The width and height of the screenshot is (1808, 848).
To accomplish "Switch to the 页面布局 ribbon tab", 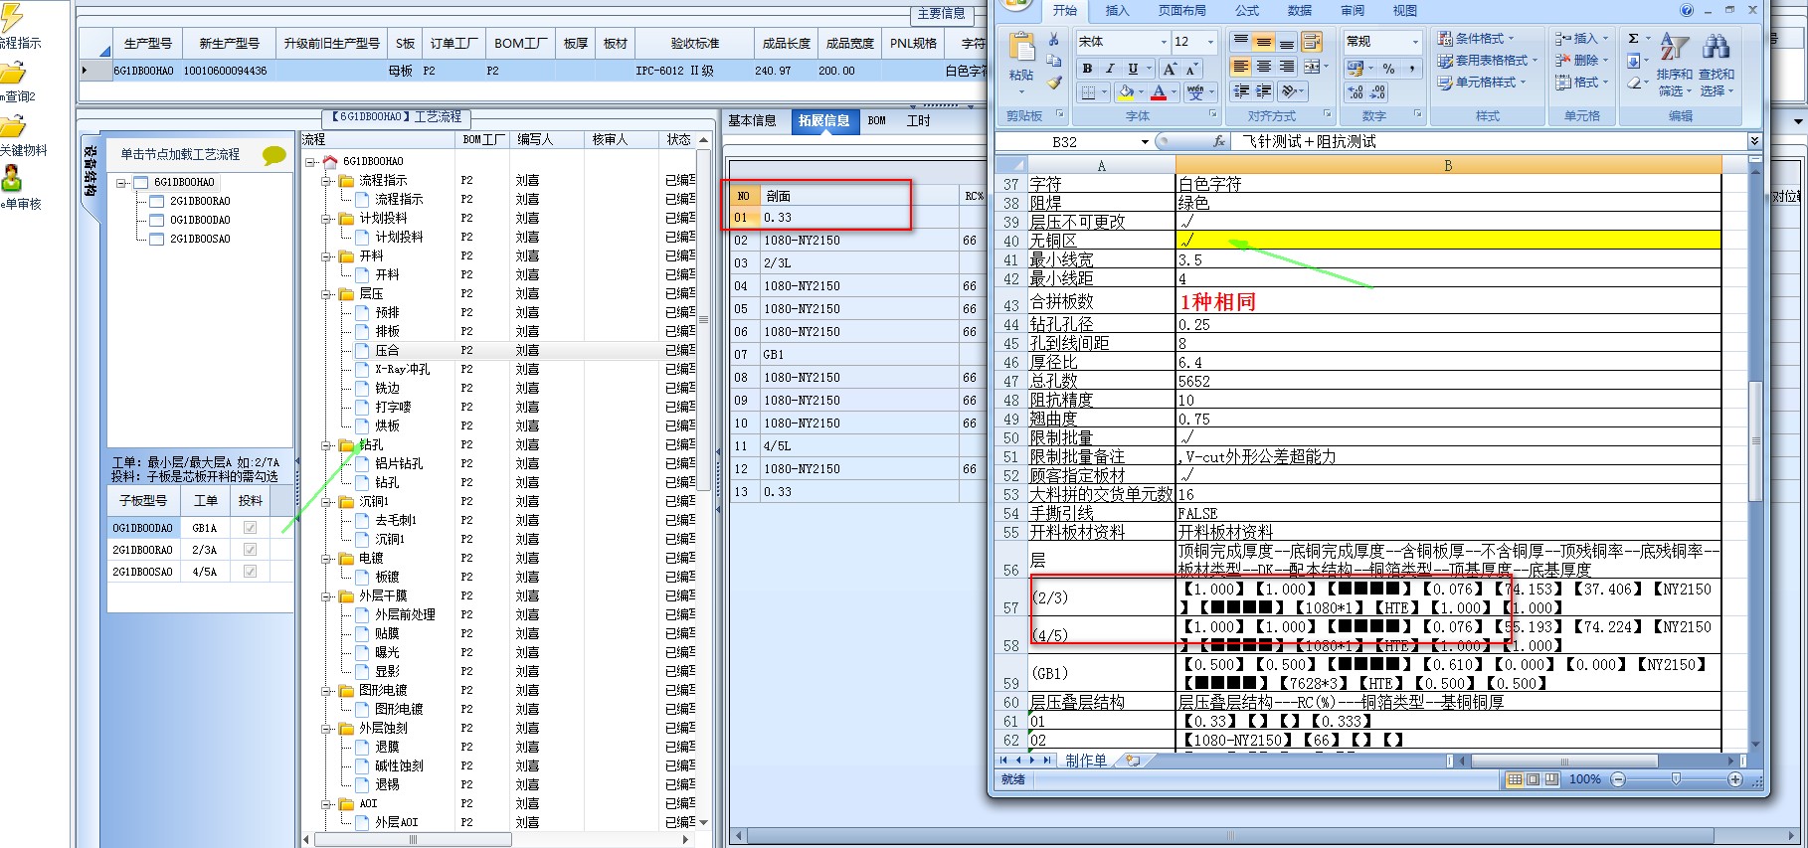I will (1182, 10).
